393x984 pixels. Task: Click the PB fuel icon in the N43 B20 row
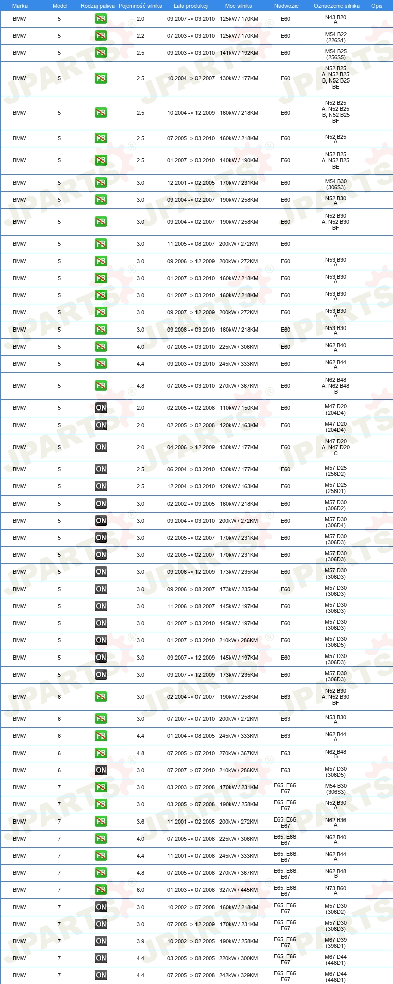[x=101, y=19]
